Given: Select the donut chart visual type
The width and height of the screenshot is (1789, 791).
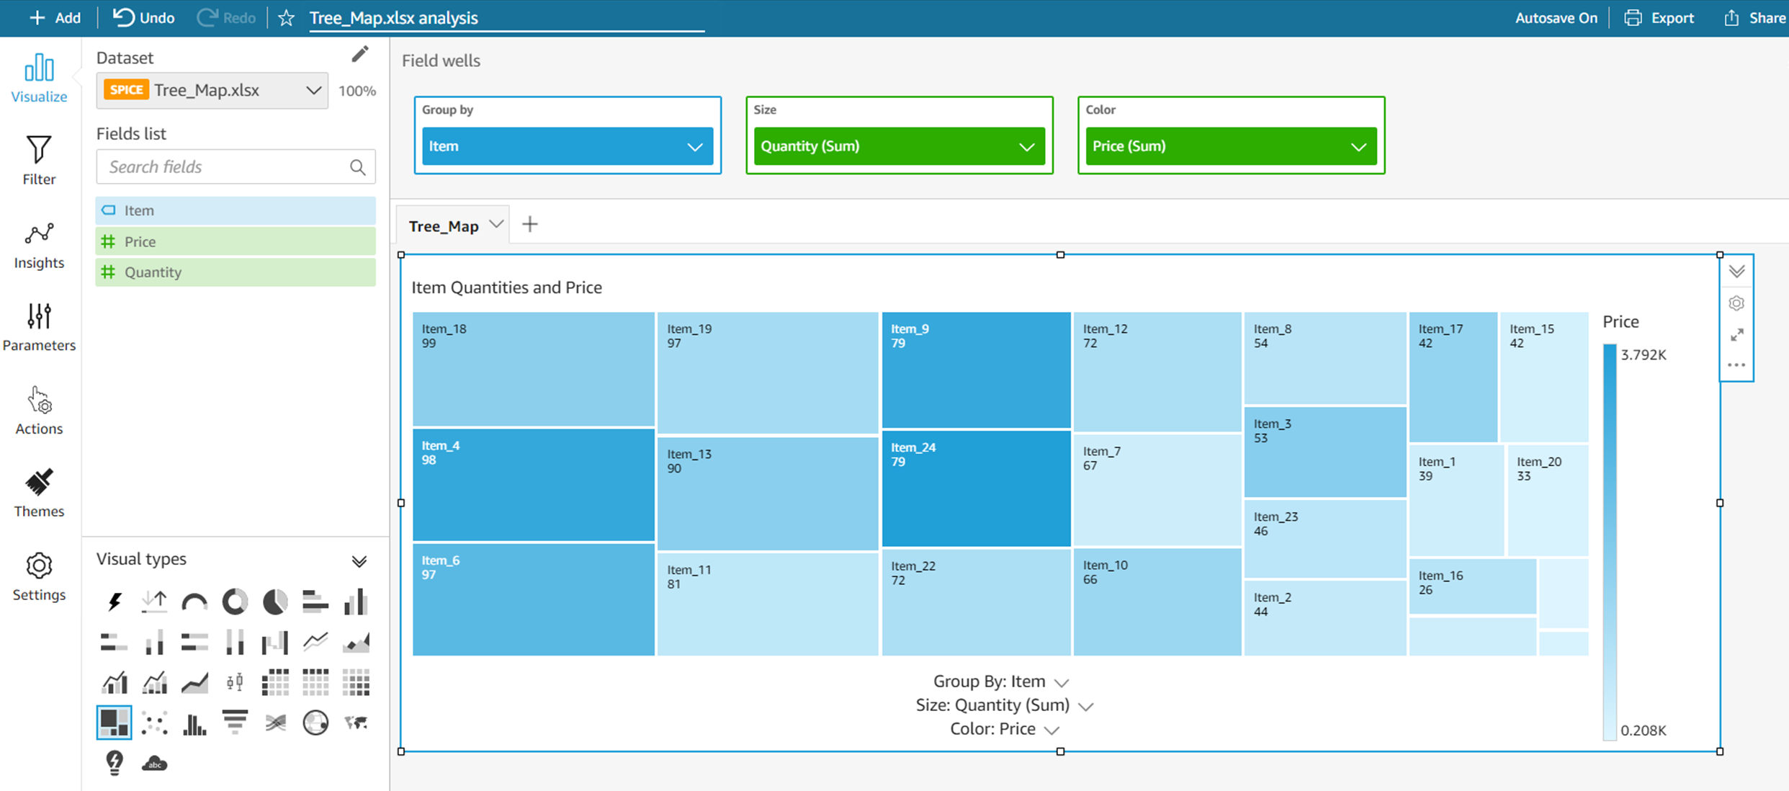Looking at the screenshot, I should [x=235, y=602].
